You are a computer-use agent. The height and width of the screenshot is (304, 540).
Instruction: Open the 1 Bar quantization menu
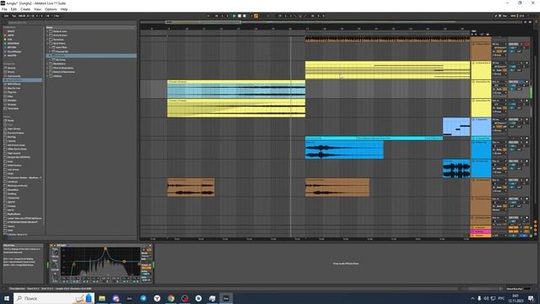57,16
